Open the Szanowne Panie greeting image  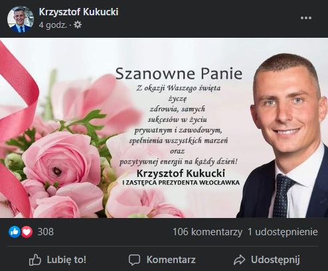pyautogui.click(x=164, y=128)
